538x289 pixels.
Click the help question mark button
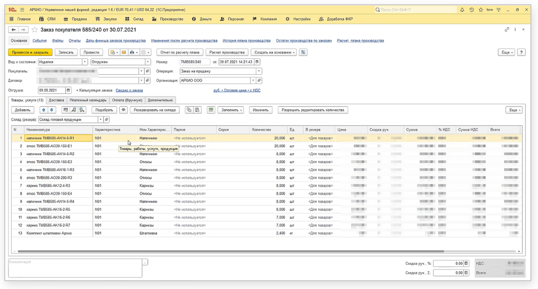[x=521, y=52]
